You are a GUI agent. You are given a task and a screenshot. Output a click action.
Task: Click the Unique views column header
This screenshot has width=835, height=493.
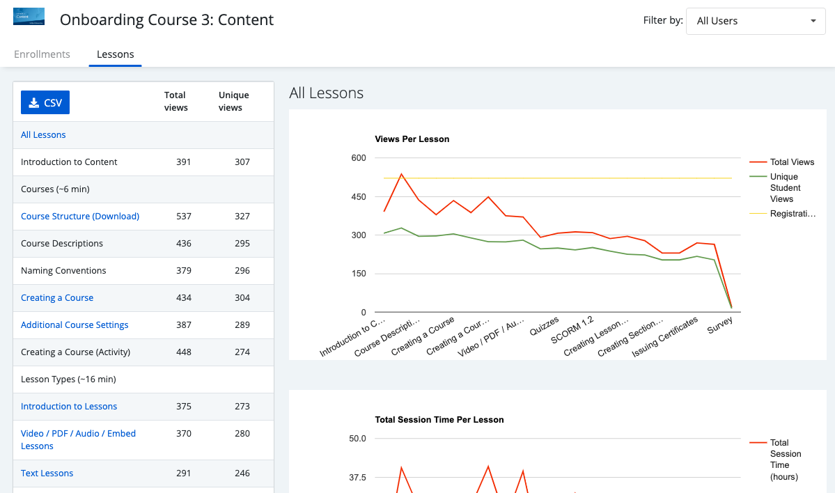click(x=233, y=101)
